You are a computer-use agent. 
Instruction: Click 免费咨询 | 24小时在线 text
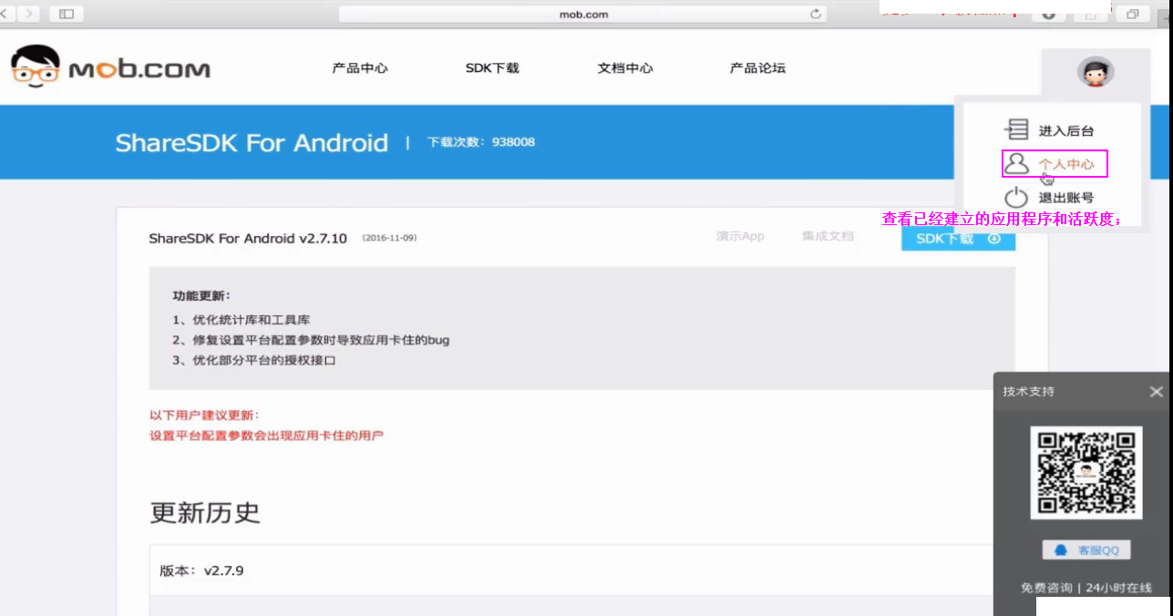pos(1086,589)
